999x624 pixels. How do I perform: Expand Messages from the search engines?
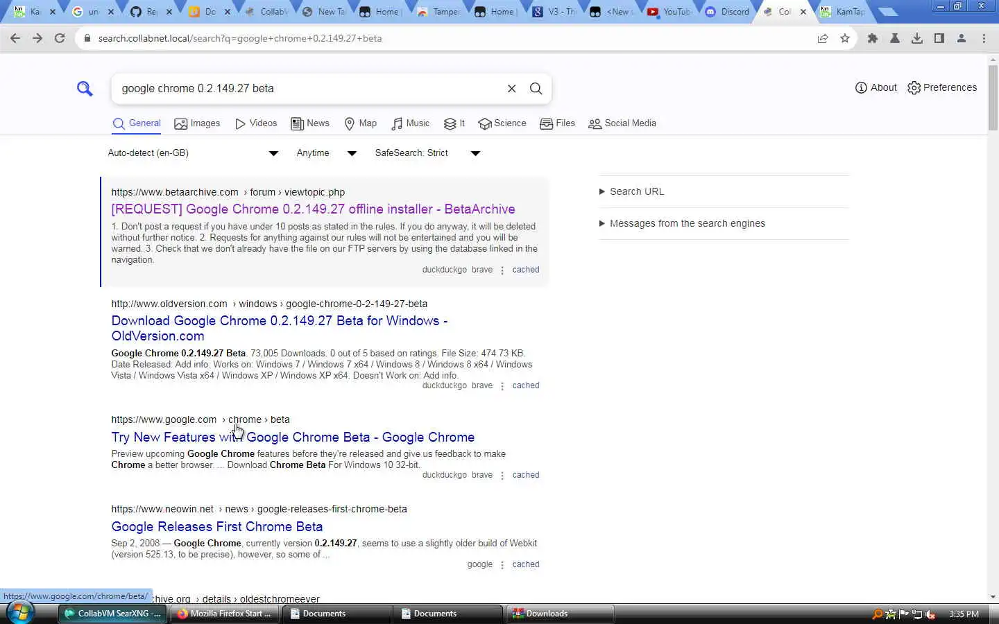[682, 223]
